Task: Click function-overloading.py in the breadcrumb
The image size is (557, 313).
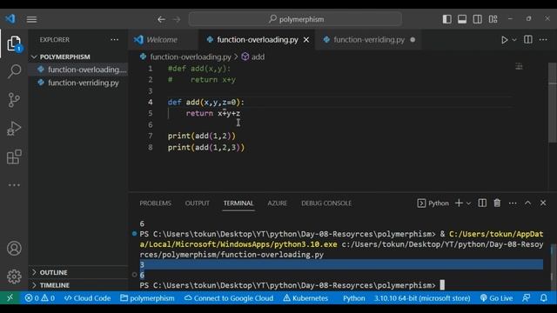Action: 191,57
